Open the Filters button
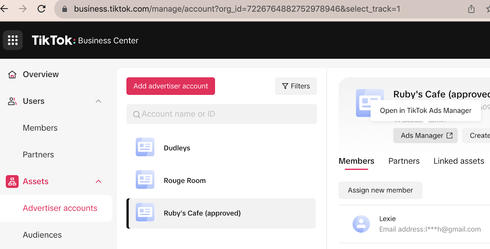490x249 pixels. (296, 86)
